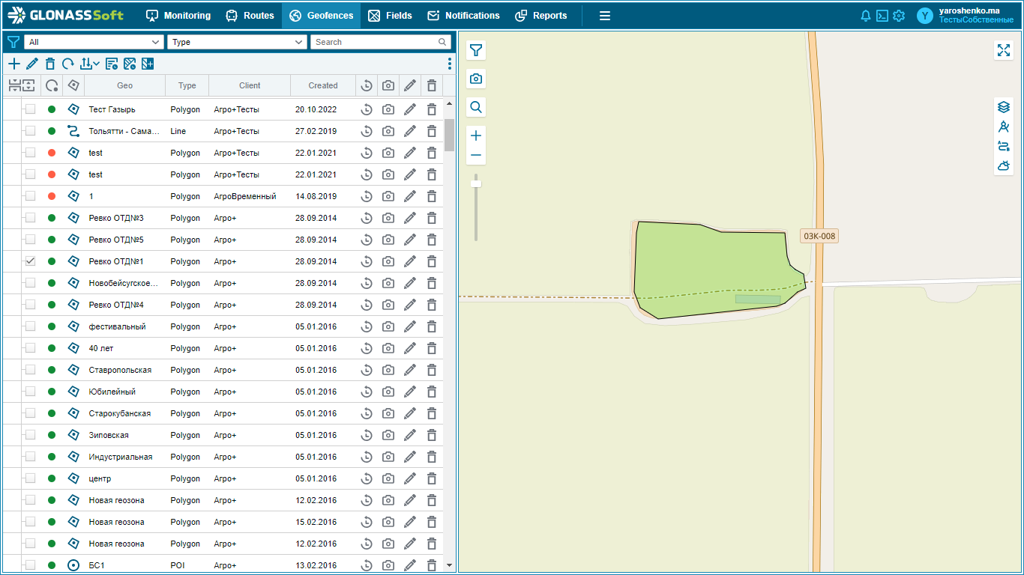
Task: Open the map filter funnel tool
Action: click(x=476, y=50)
